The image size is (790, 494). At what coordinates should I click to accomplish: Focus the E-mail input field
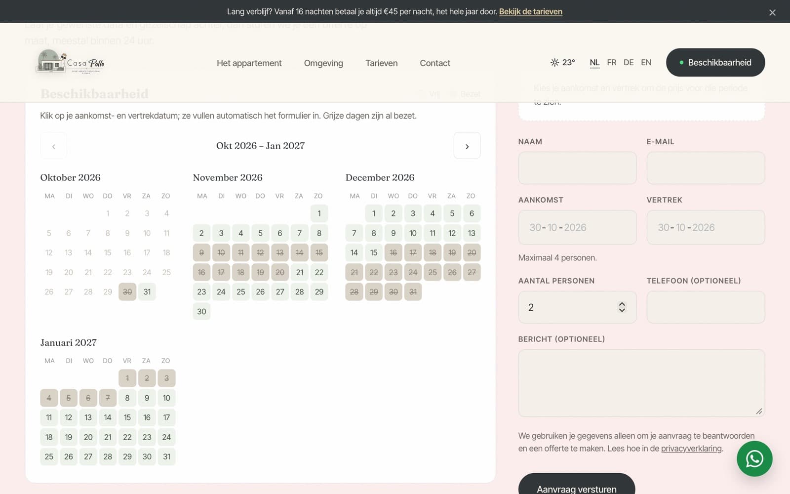706,168
